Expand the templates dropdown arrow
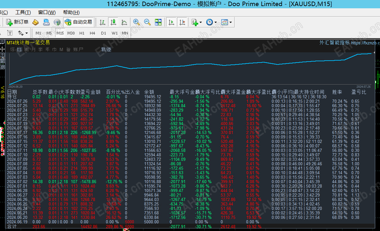This screenshot has width=380, height=231. tap(230, 22)
